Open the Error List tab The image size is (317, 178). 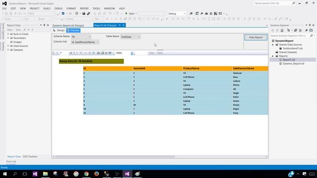coord(11,162)
